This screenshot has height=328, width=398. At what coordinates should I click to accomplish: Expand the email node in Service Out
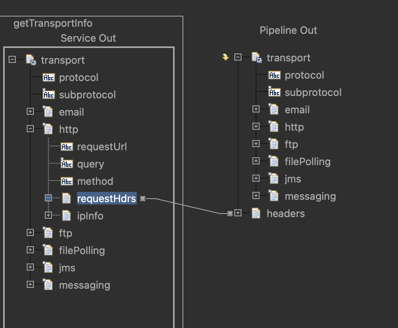(x=30, y=112)
